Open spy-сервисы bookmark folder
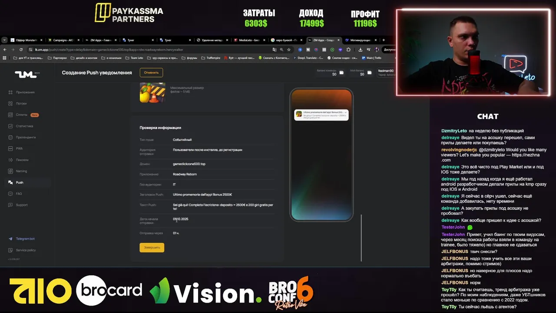The image size is (556, 313). pyautogui.click(x=162, y=58)
